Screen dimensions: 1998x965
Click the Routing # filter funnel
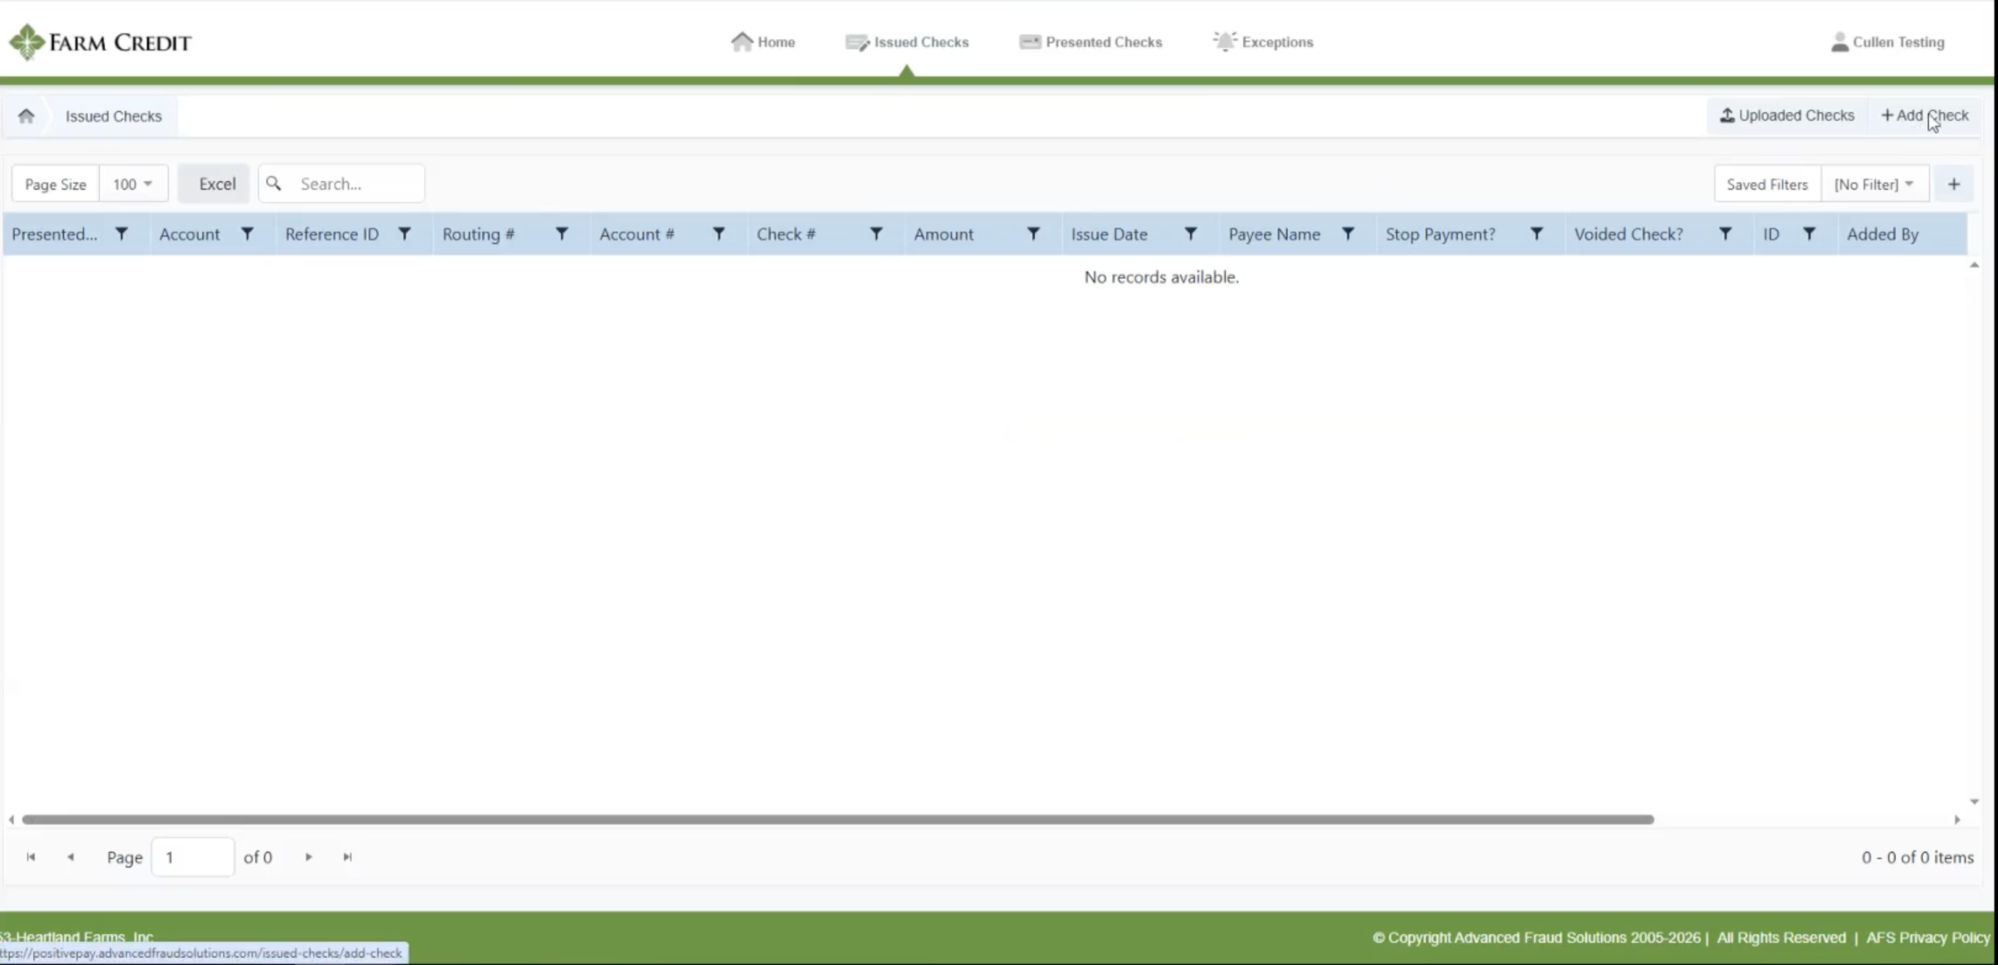562,234
